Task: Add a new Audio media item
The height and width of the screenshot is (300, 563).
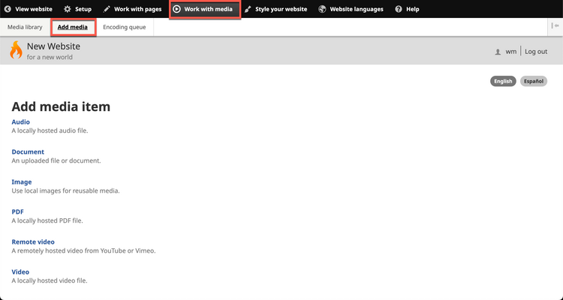Action: coord(21,121)
